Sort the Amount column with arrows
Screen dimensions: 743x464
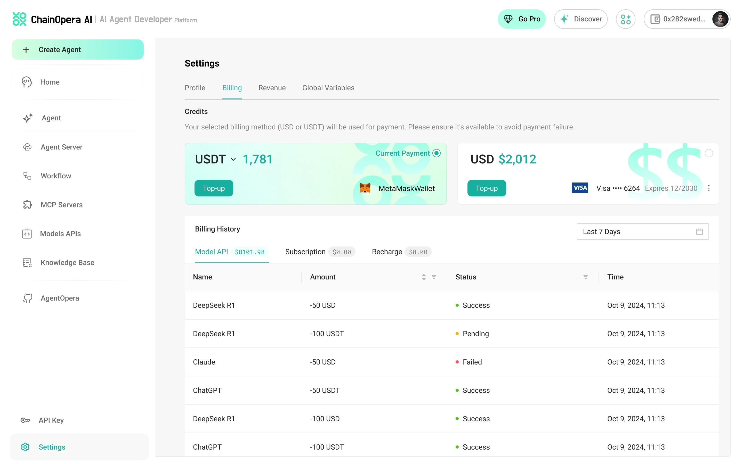point(424,277)
